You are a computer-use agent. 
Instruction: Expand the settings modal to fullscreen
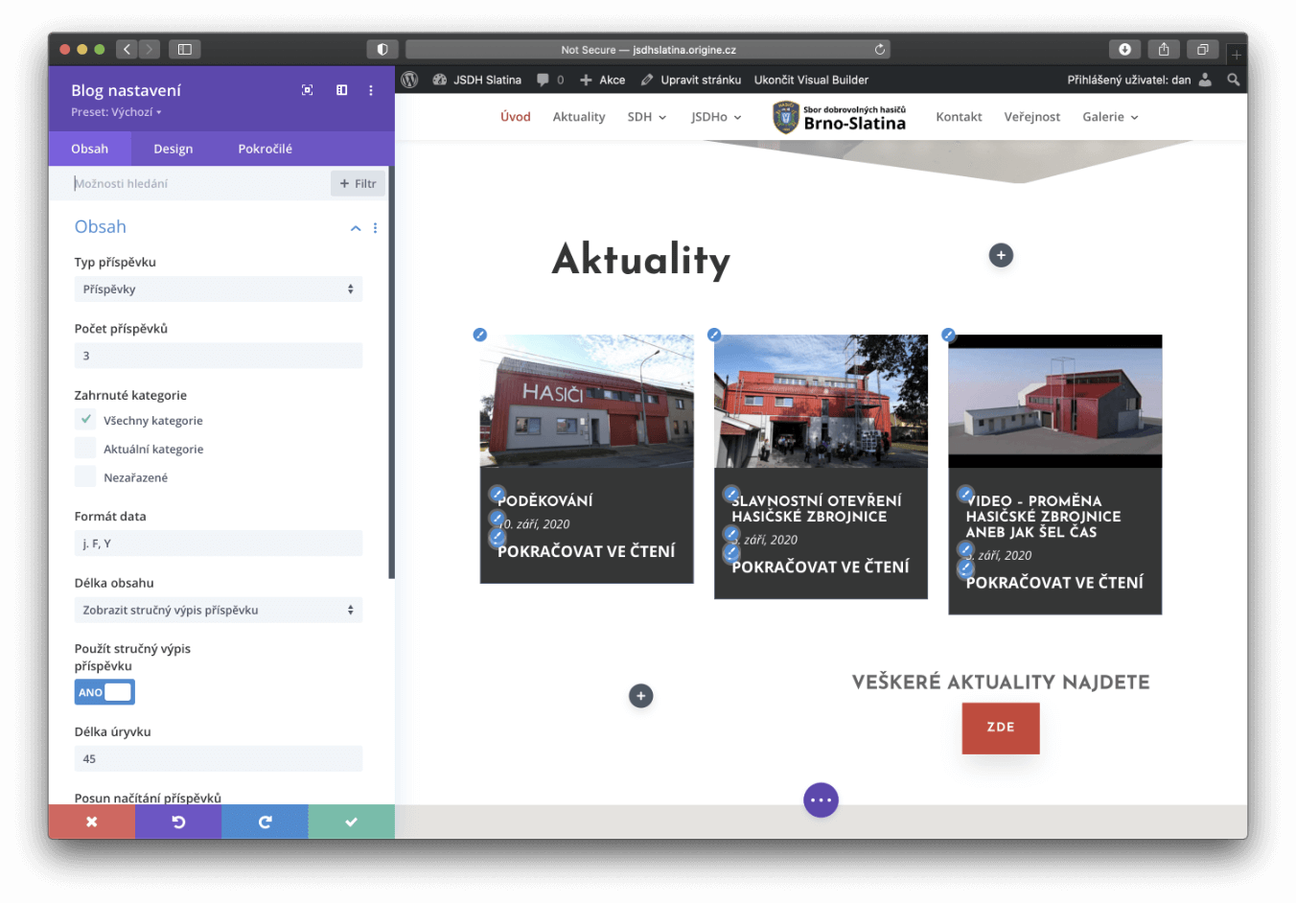click(308, 90)
